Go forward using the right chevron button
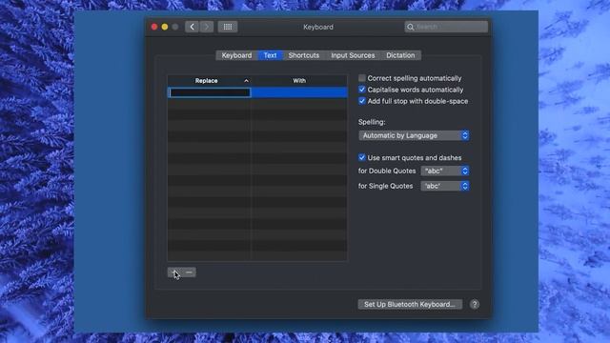The image size is (610, 343). click(207, 27)
